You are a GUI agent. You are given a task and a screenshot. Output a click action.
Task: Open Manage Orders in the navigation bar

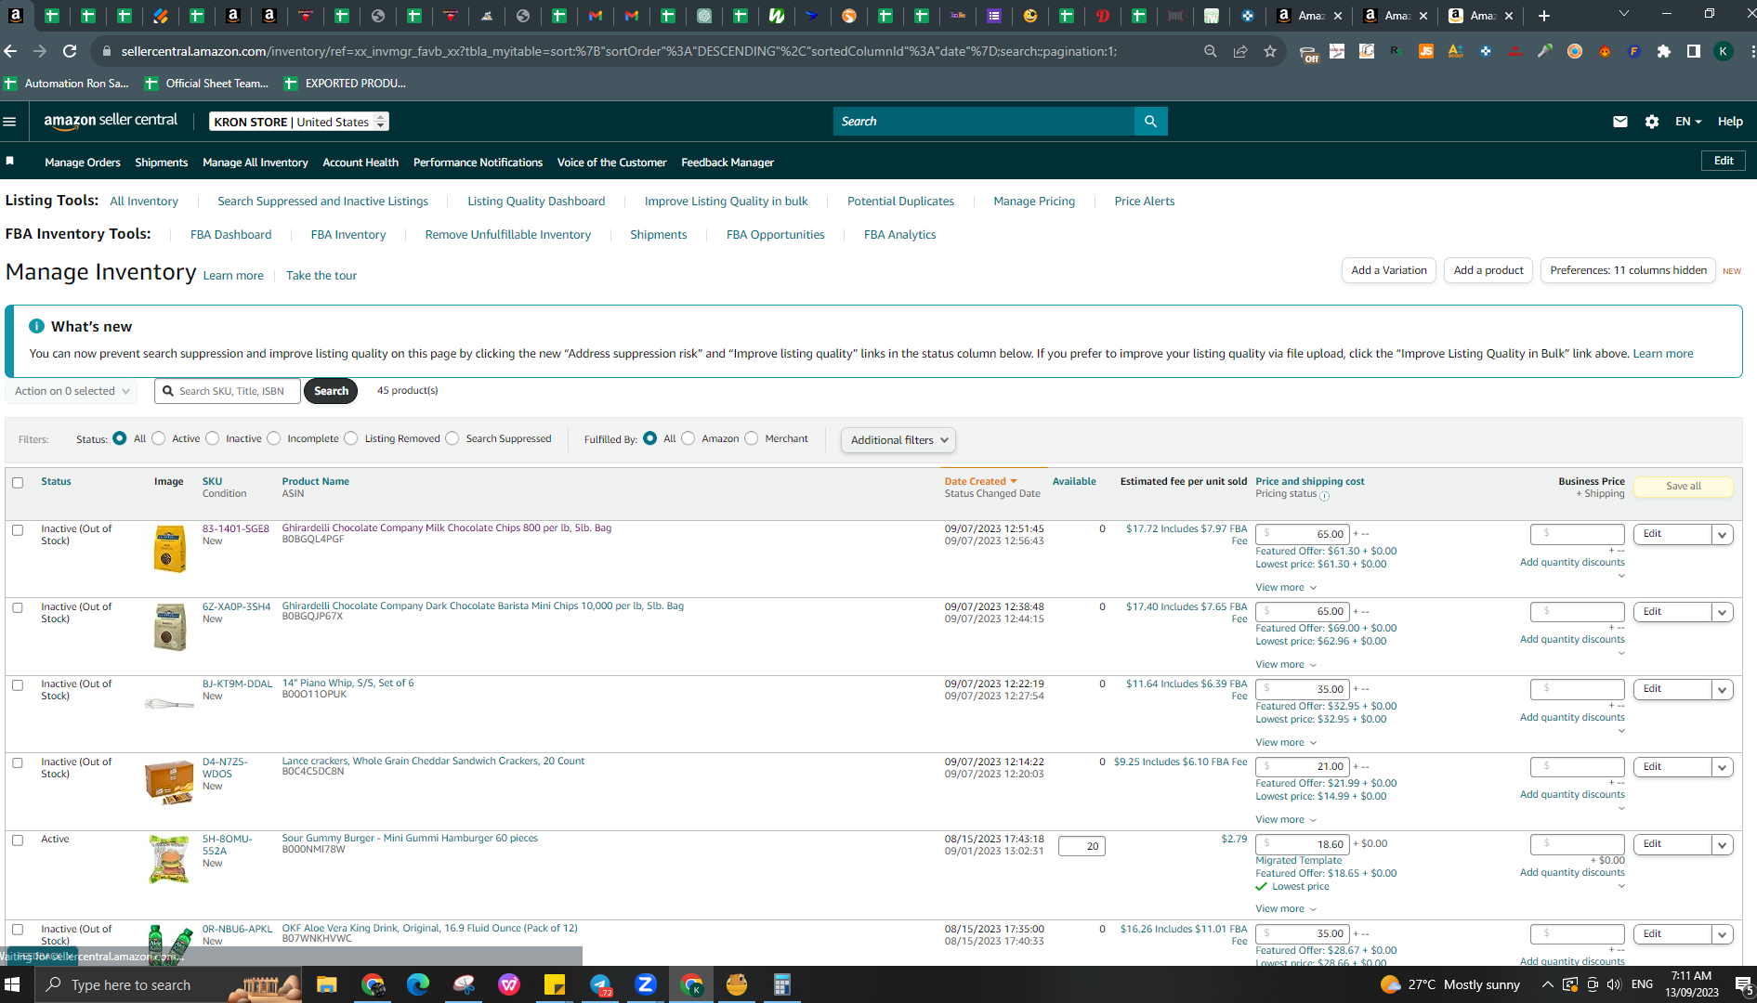[x=83, y=163]
